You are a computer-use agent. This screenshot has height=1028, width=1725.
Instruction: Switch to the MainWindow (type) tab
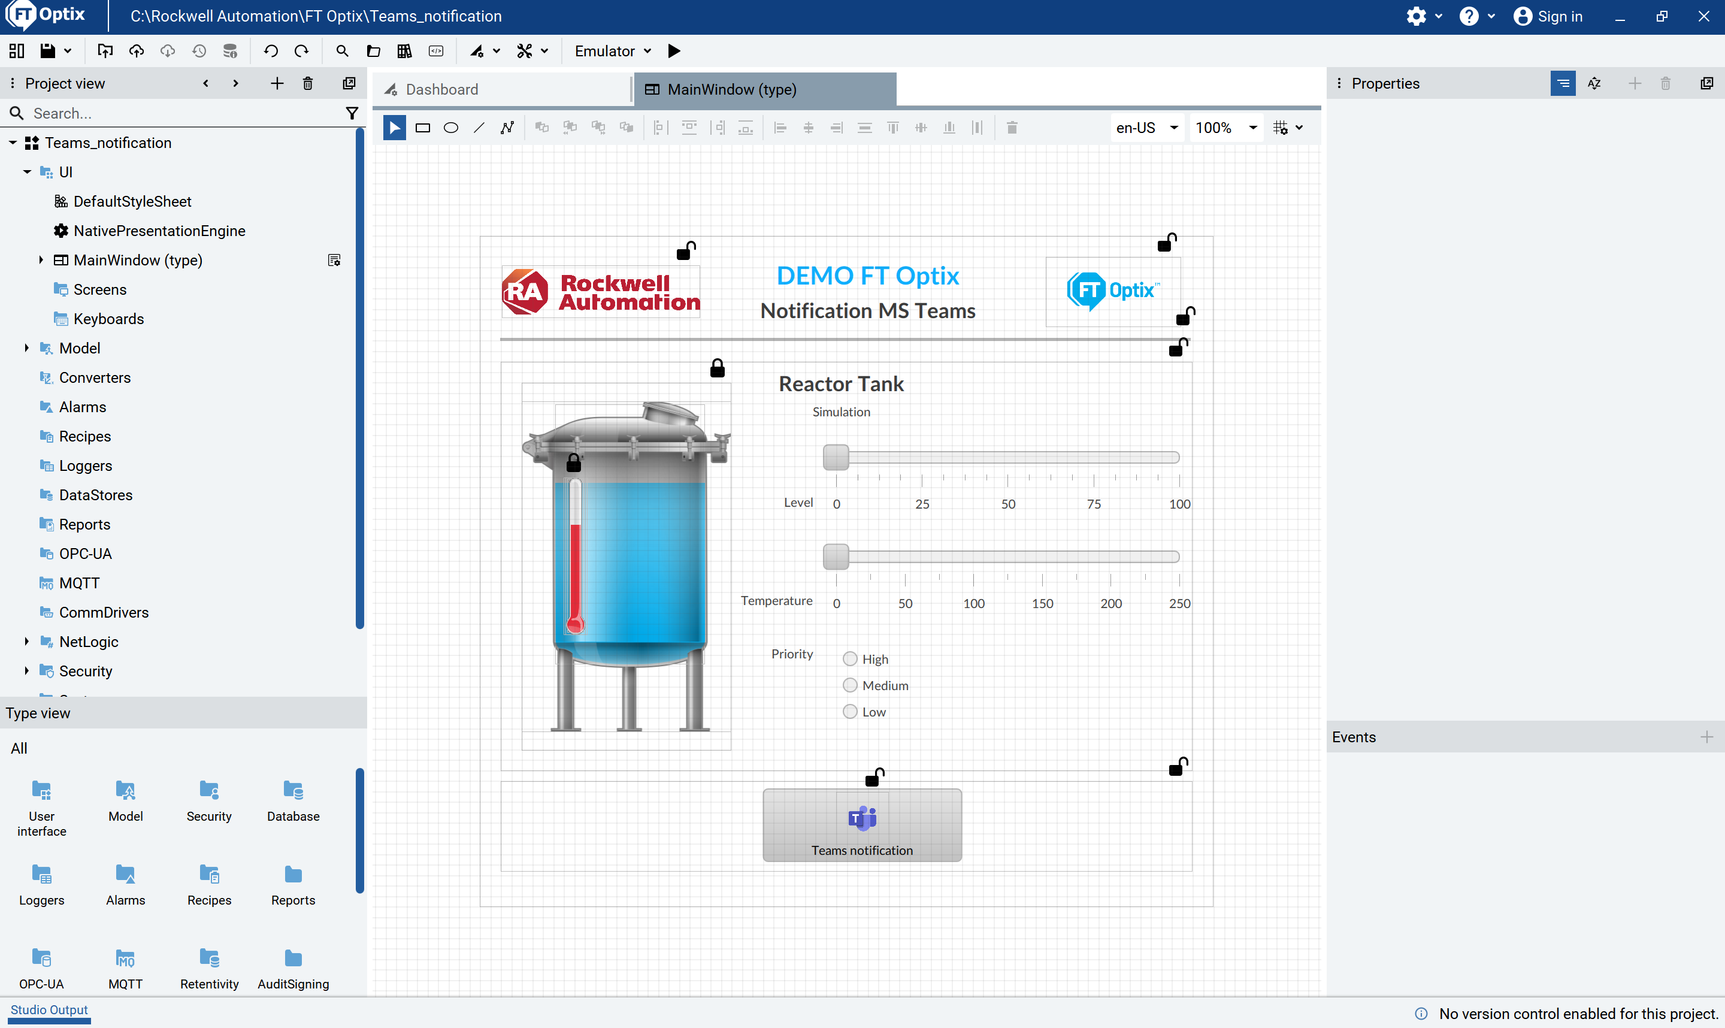(764, 89)
